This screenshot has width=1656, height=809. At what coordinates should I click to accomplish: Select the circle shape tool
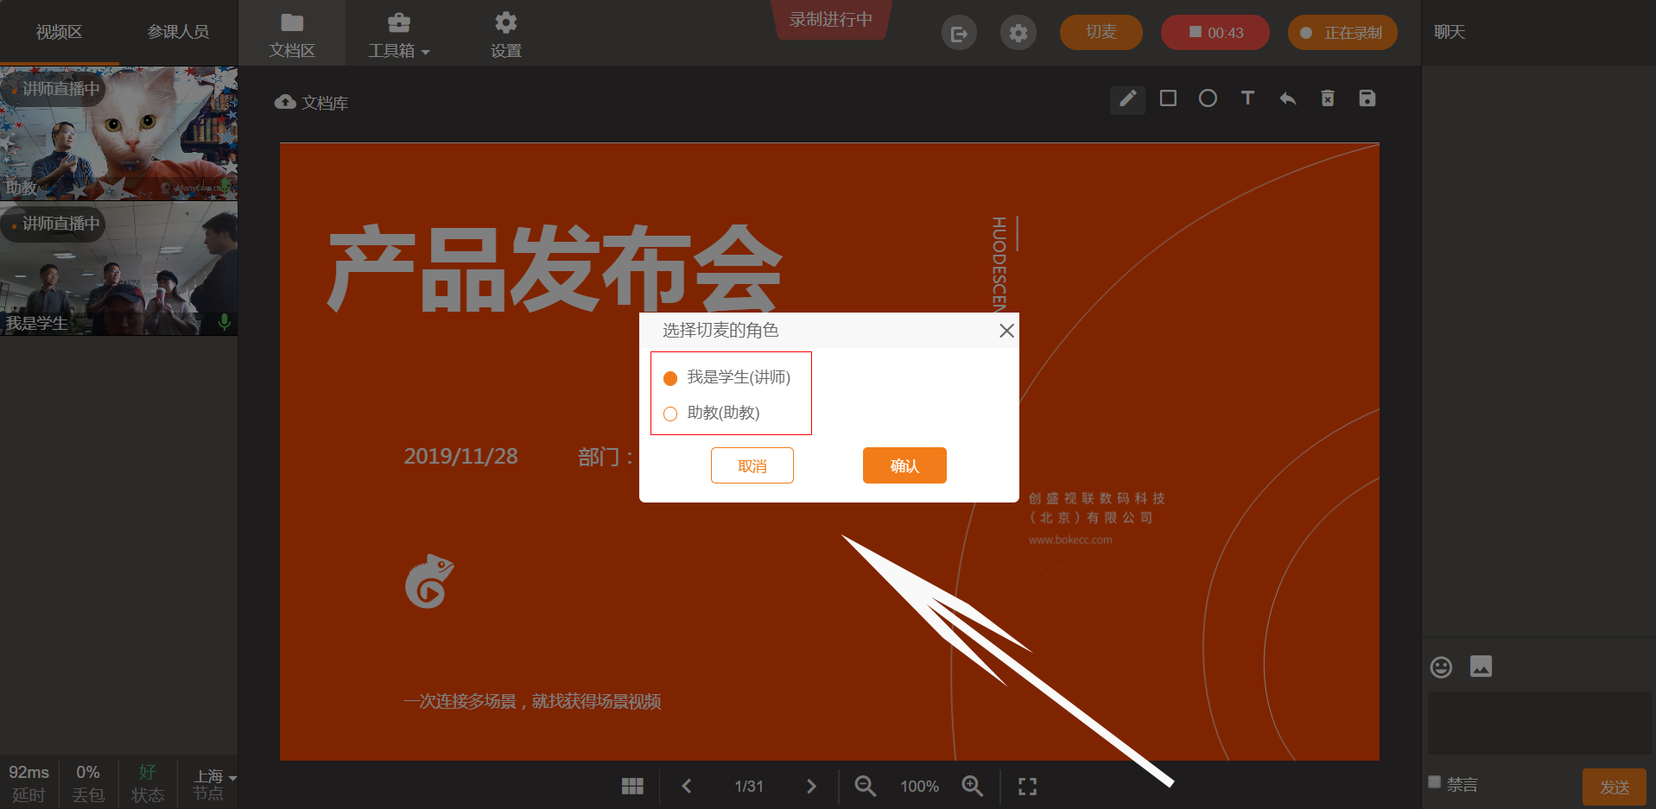click(1208, 98)
